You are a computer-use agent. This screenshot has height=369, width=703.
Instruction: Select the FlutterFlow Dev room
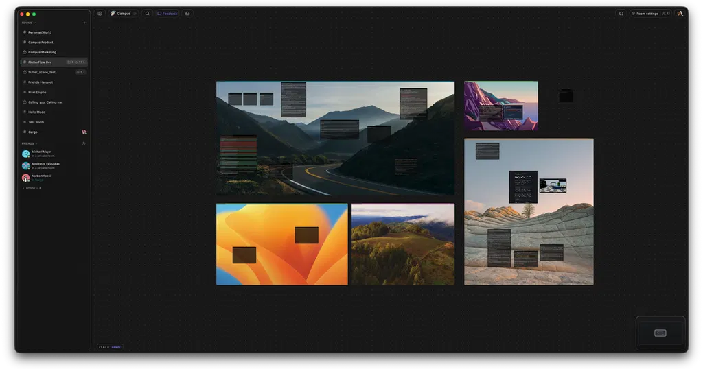(x=54, y=62)
